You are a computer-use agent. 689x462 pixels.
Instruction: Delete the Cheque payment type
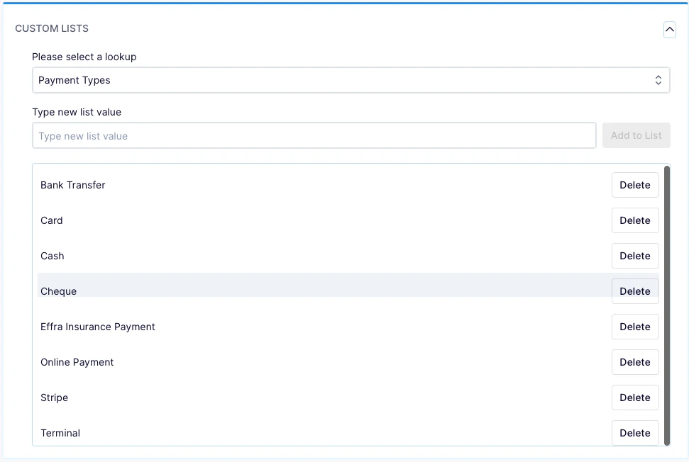pos(634,291)
